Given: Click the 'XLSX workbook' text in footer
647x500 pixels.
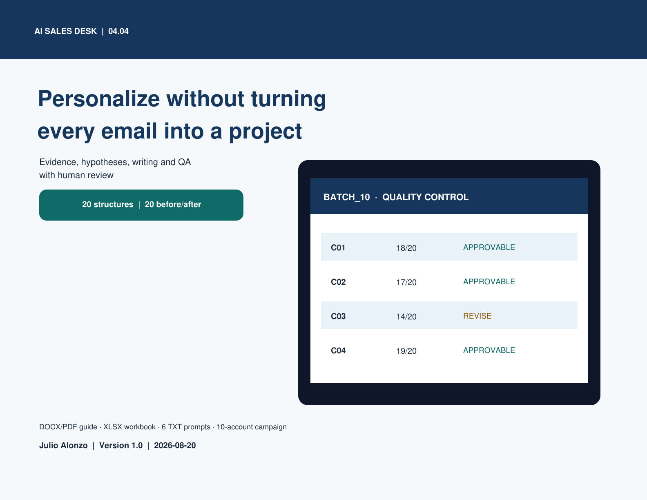Looking at the screenshot, I should tap(129, 427).
